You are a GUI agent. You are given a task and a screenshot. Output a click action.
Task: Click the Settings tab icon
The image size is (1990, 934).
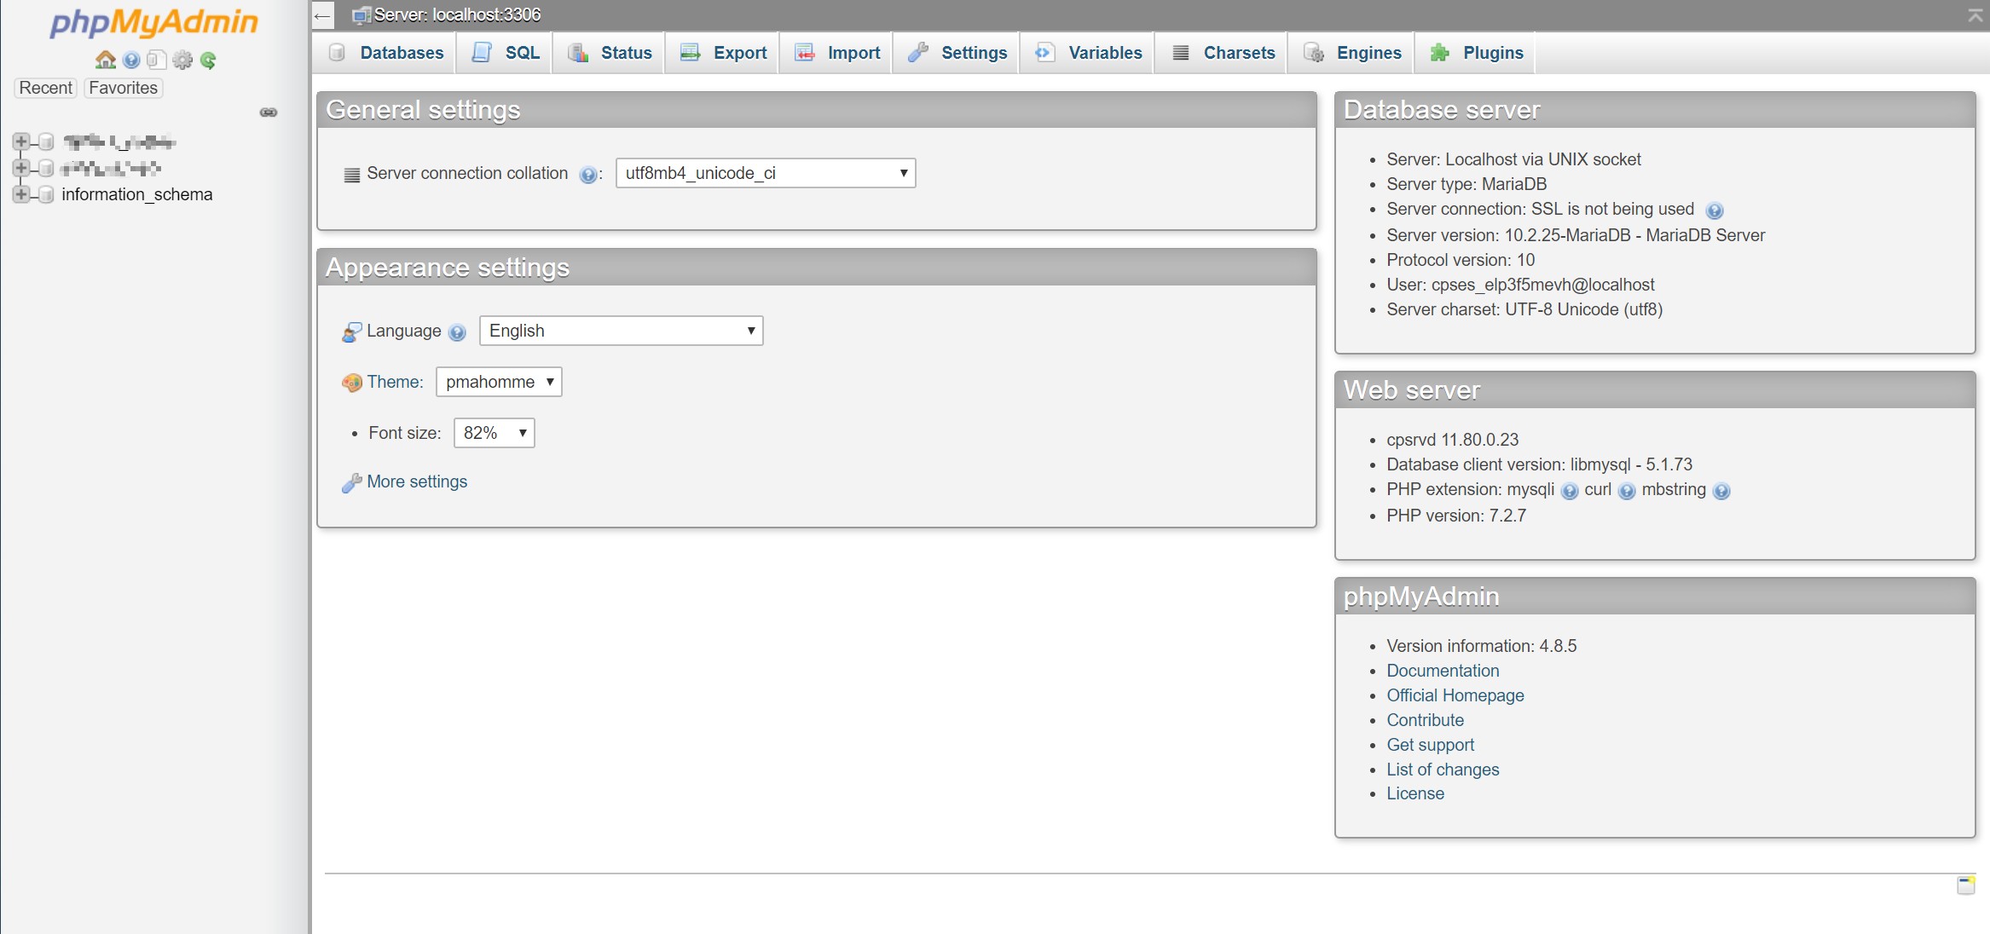click(917, 52)
